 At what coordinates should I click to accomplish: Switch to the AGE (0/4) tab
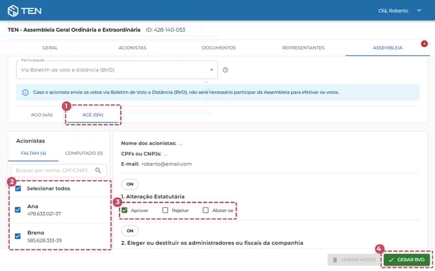[92, 115]
